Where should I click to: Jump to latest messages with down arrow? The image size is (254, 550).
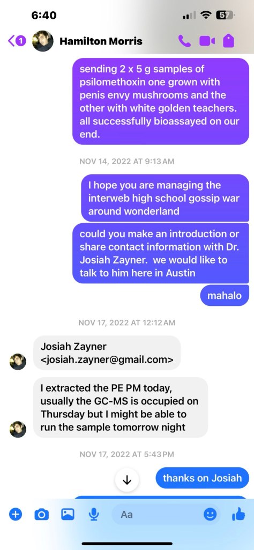pos(127,480)
